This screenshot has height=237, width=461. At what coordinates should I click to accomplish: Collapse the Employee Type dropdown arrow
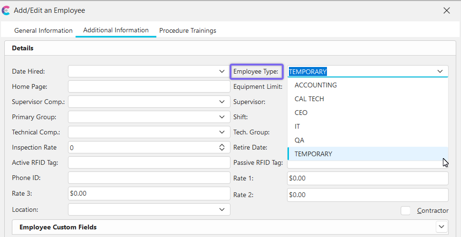tap(440, 72)
